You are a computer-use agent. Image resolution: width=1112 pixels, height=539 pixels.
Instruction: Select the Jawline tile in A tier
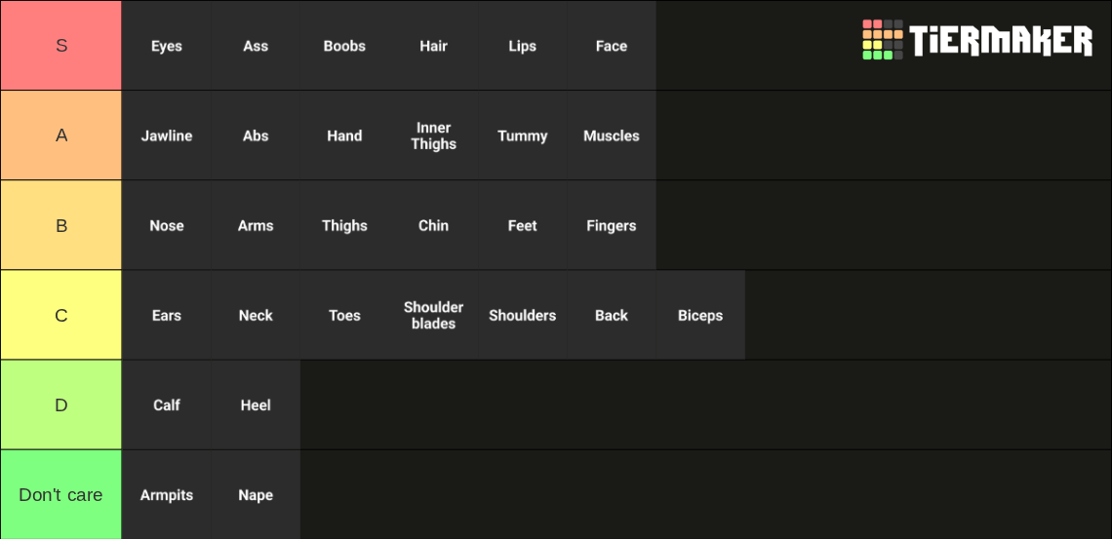pos(167,135)
